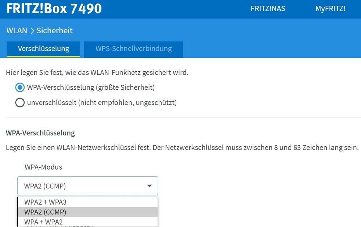Click the FRITZ!Box 7490 logo title
The image size is (361, 227).
pyautogui.click(x=54, y=9)
